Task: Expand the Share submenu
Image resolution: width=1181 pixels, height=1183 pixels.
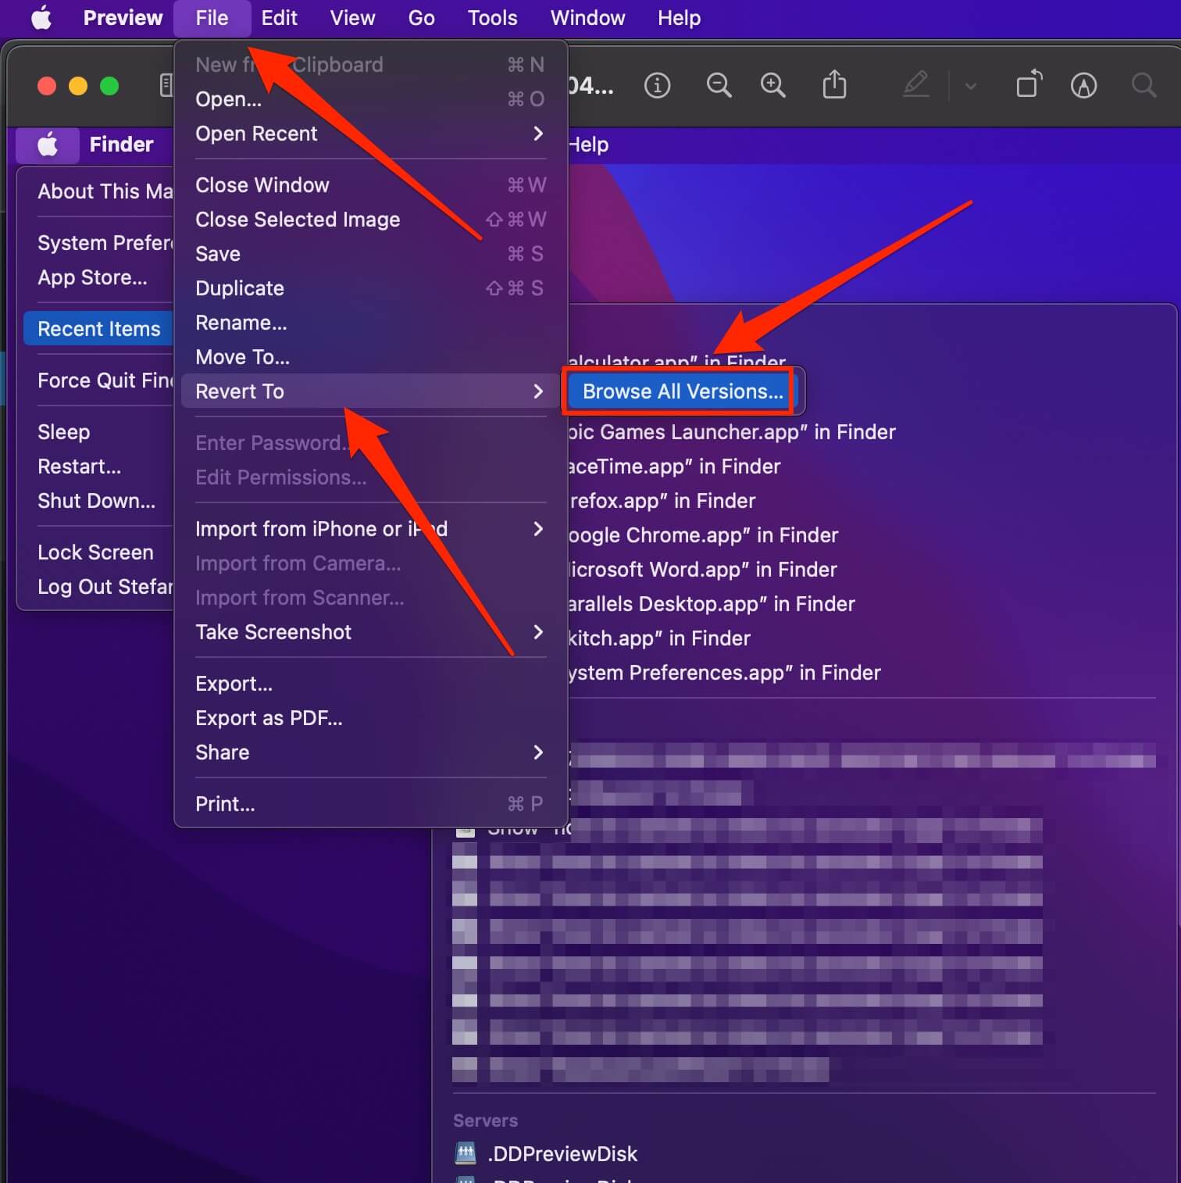Action: [370, 752]
